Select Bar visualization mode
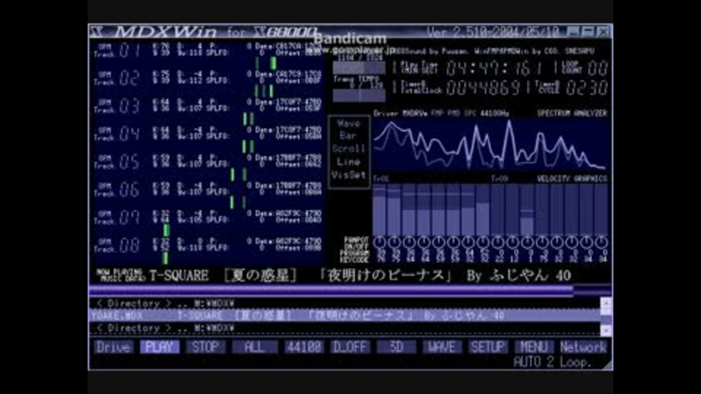The image size is (701, 394). click(x=349, y=136)
